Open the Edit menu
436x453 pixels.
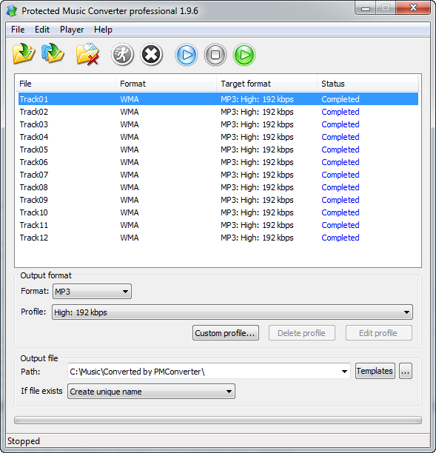click(x=42, y=30)
